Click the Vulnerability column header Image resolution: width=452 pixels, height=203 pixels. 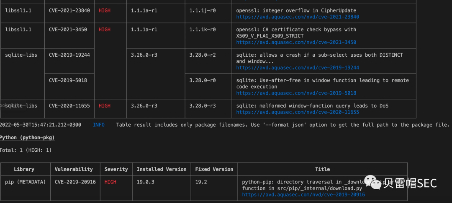(x=74, y=169)
